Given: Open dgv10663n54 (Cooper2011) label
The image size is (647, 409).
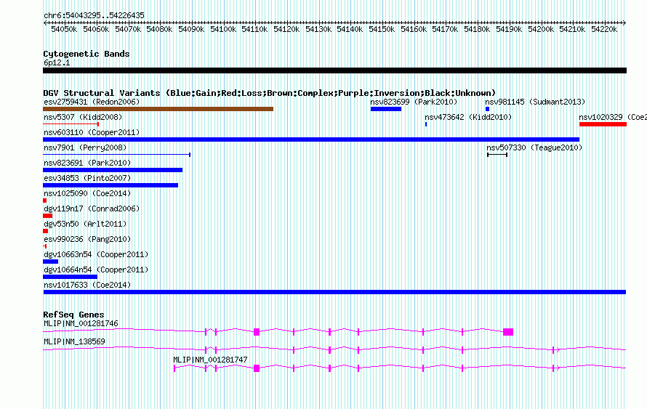Looking at the screenshot, I should pos(96,254).
